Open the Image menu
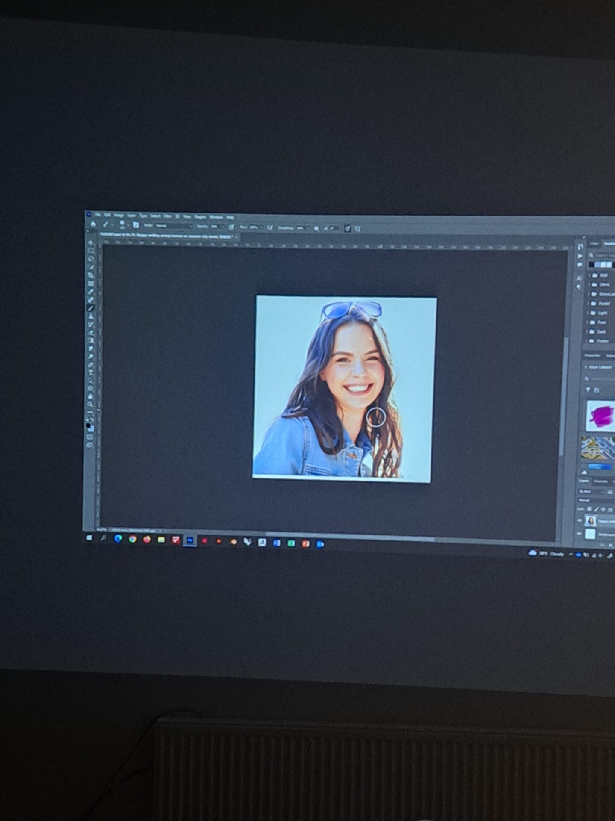 pyautogui.click(x=119, y=215)
